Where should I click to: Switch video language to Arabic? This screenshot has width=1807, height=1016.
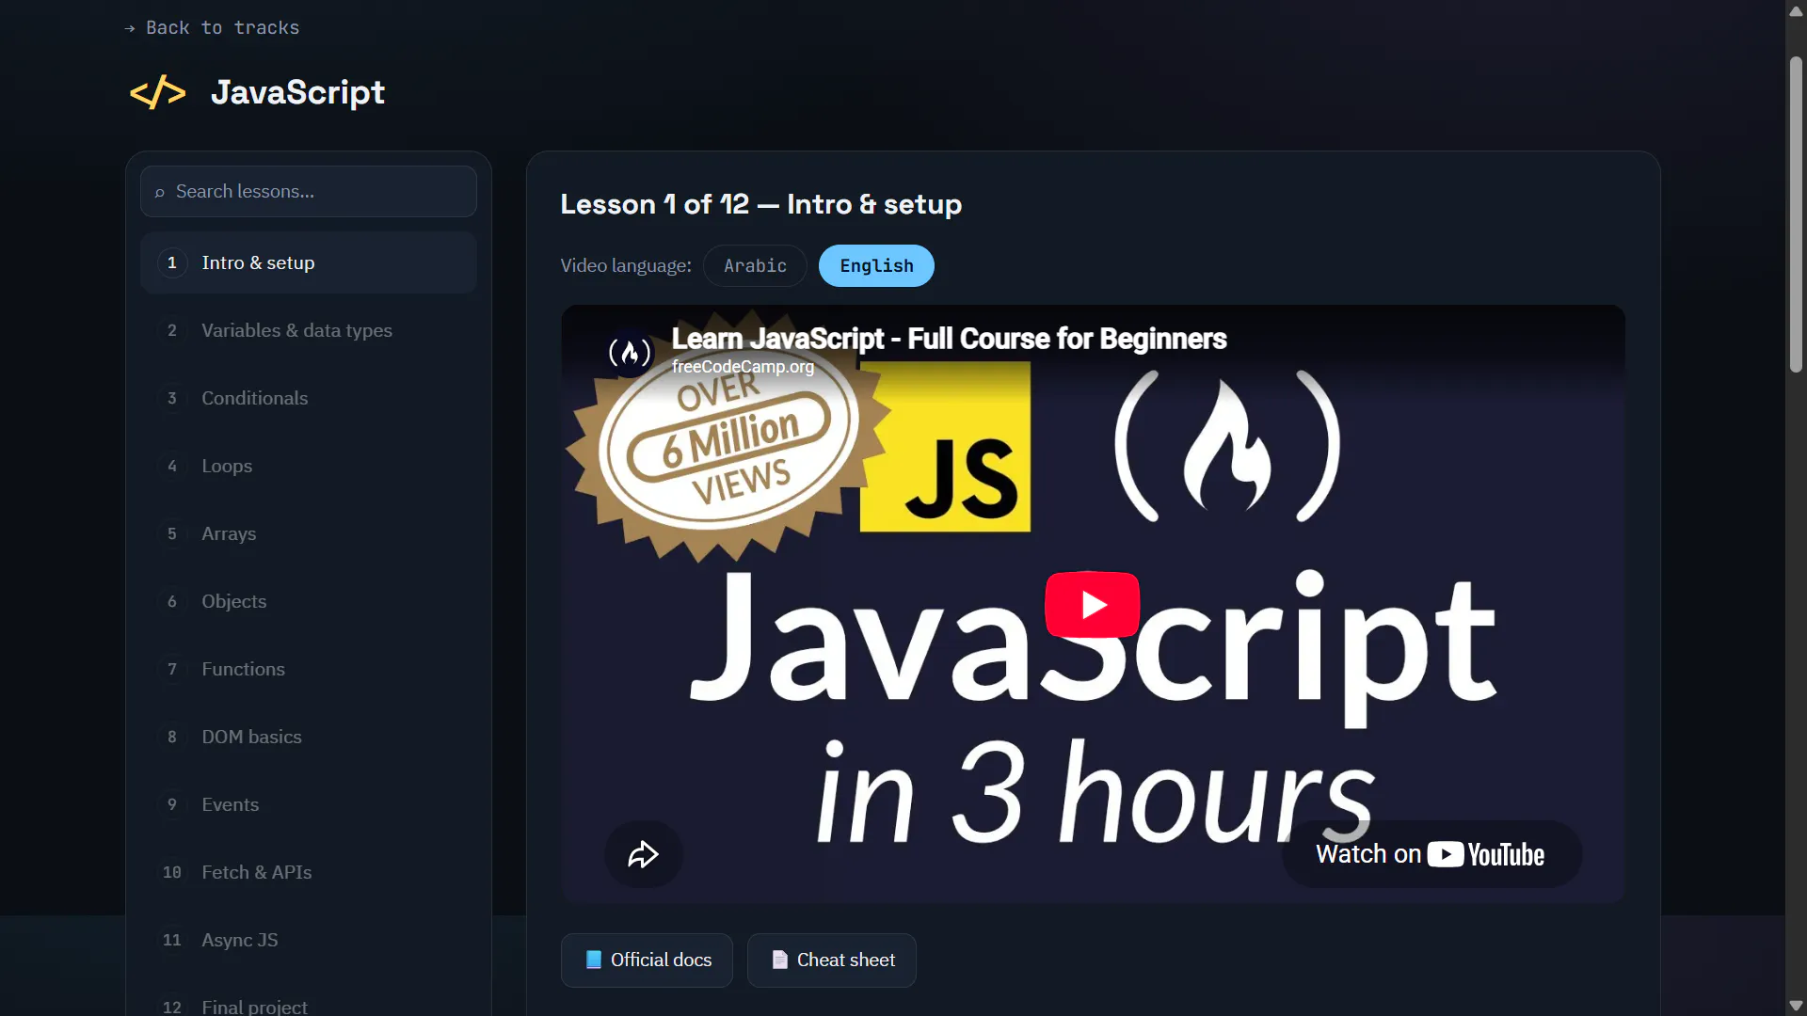(755, 266)
